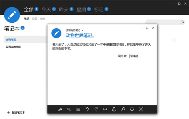Click search magnifier in main window
Viewport: 189px width, 119px height.
click(182, 22)
